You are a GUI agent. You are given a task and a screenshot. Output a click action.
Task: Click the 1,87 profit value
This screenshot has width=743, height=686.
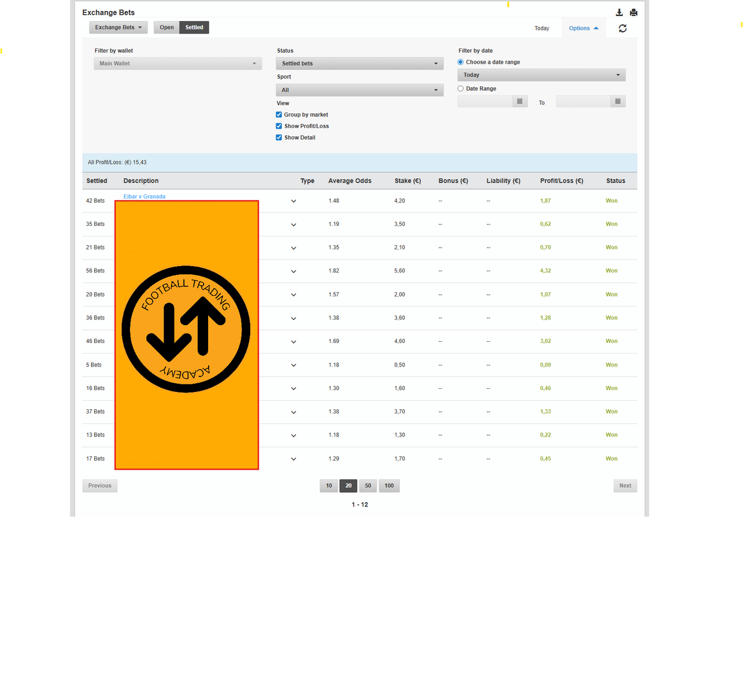click(x=545, y=201)
